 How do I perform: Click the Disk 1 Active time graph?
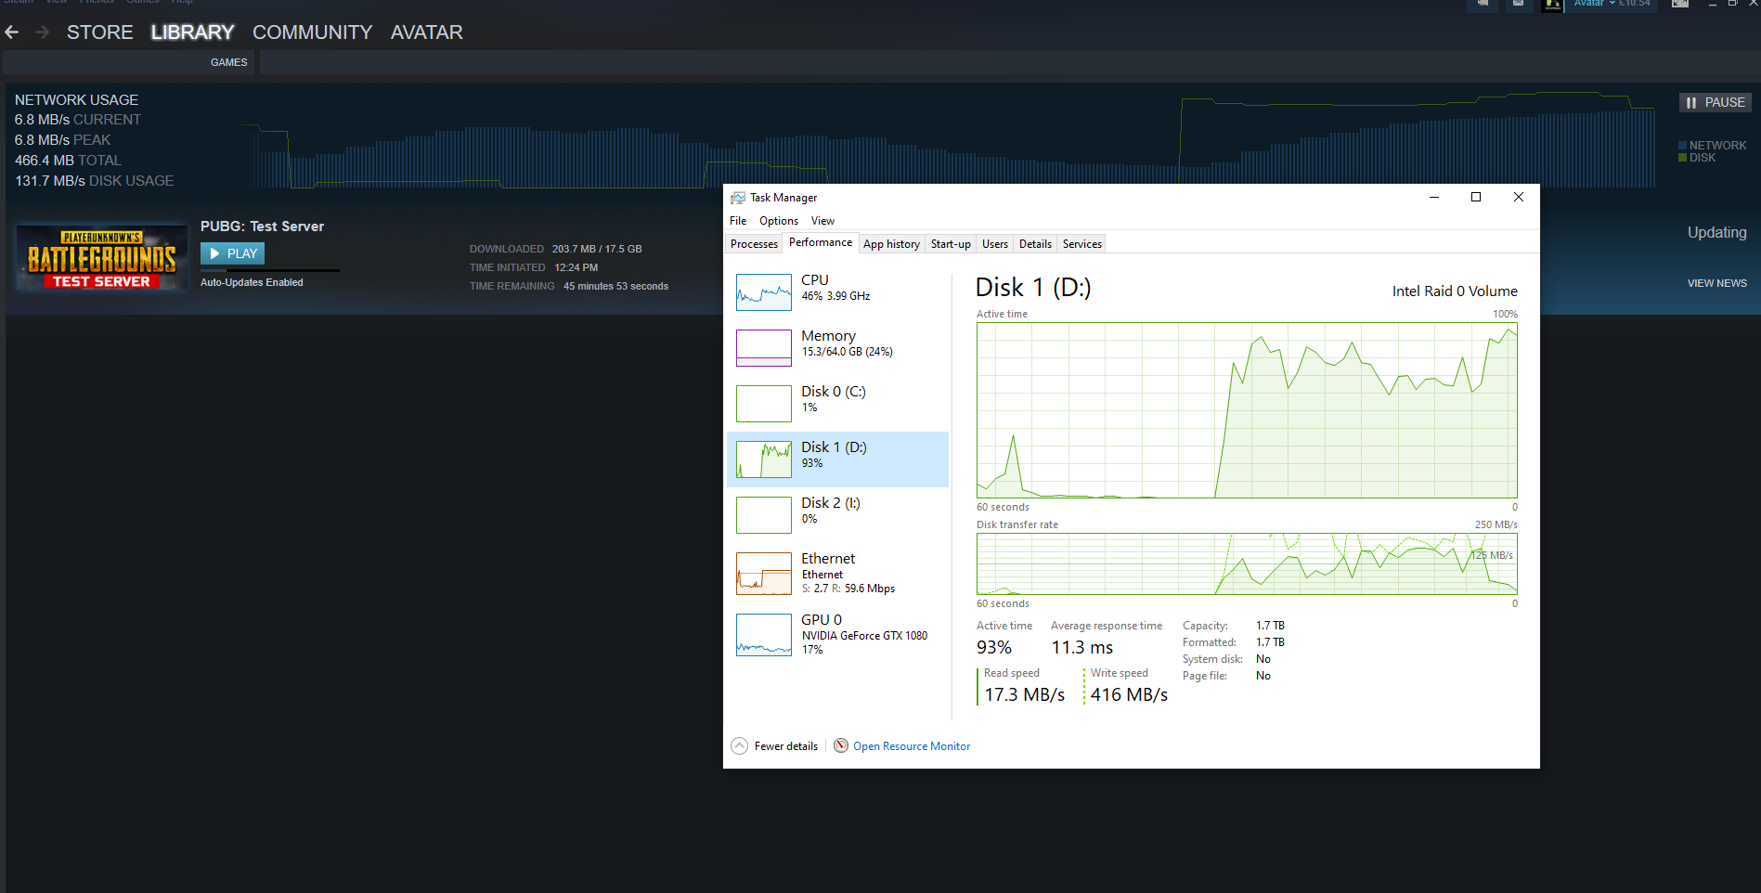pos(1247,410)
